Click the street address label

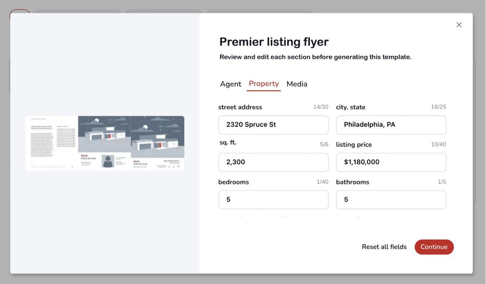click(x=240, y=107)
